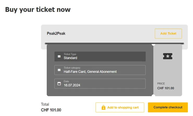Click the shopping bag icon on cart button
193x116 pixels.
[103, 107]
